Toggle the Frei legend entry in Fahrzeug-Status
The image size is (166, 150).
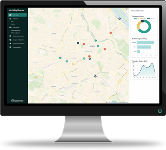[x=137, y=18]
